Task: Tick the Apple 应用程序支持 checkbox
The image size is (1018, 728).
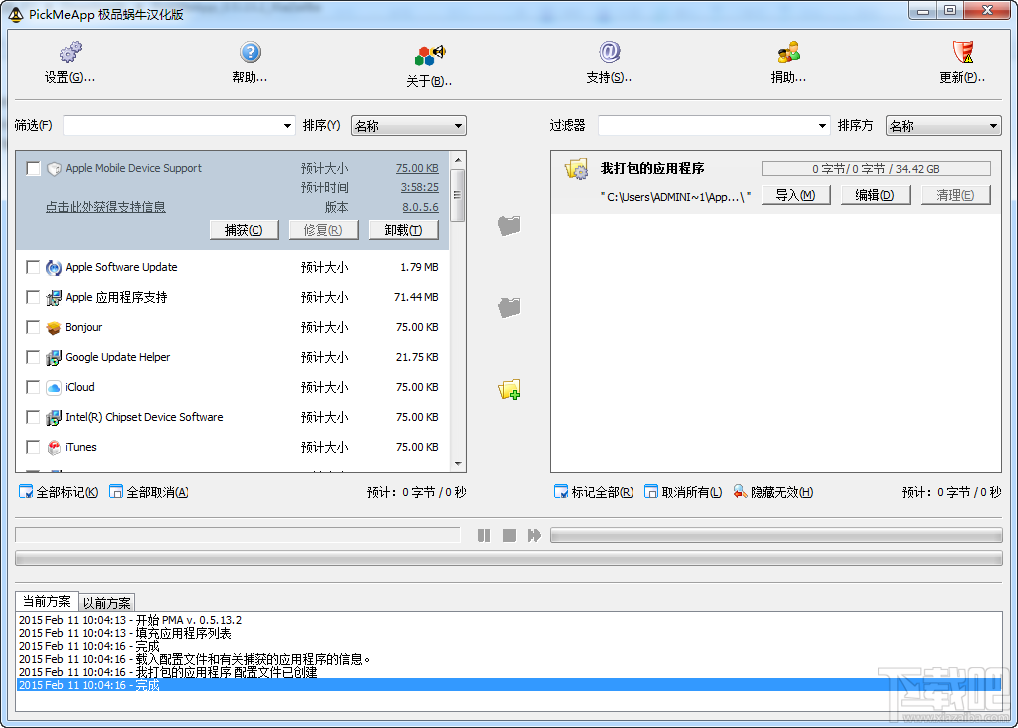Action: 33,297
